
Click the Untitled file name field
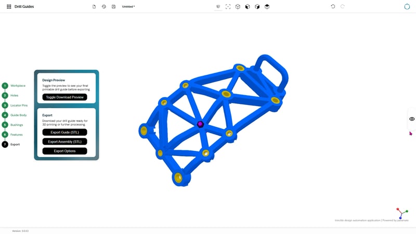pyautogui.click(x=128, y=7)
